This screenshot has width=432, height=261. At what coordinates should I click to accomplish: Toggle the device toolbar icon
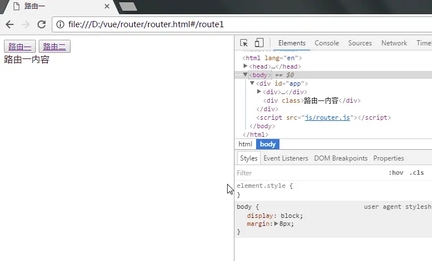tap(259, 43)
